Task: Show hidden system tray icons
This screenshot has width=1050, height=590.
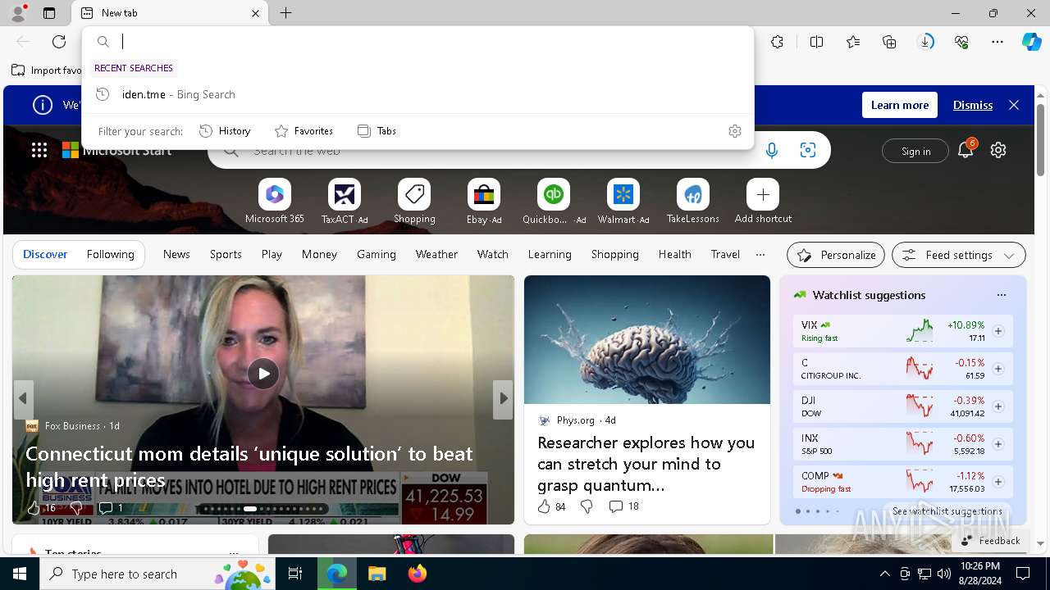Action: click(884, 574)
